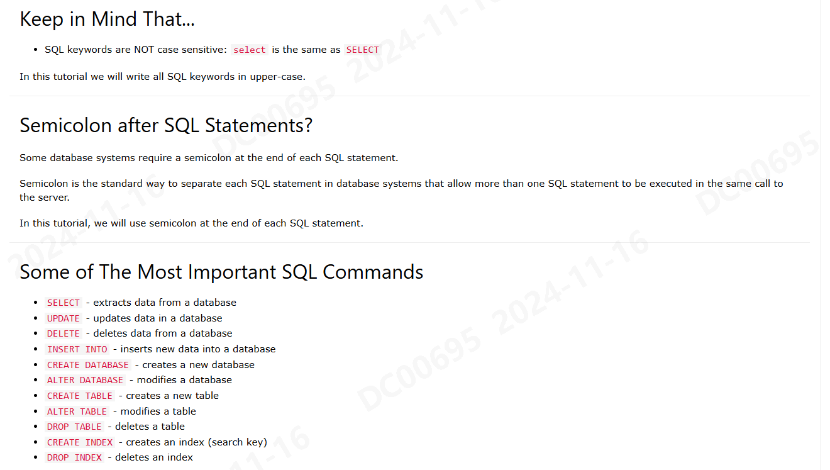830x470 pixels.
Task: Click the DROP INDEX command code label
Action: point(74,457)
